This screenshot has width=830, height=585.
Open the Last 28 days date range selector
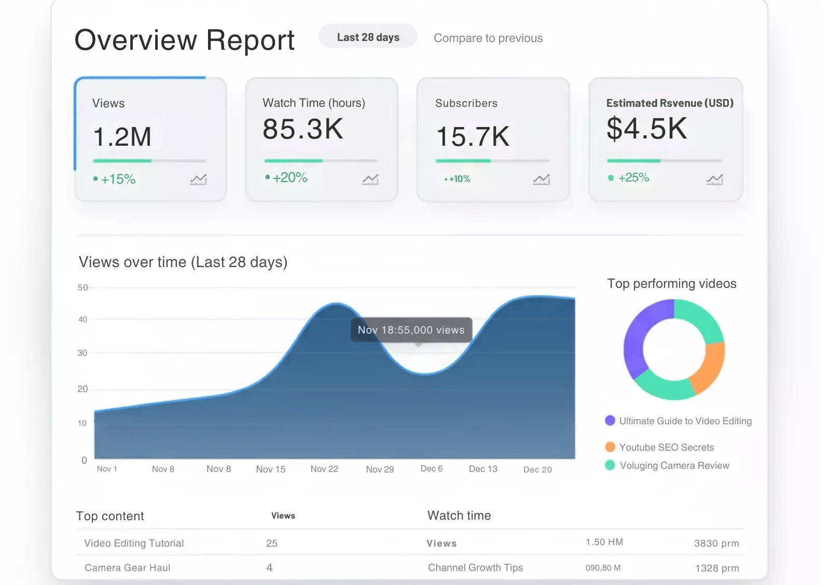368,36
